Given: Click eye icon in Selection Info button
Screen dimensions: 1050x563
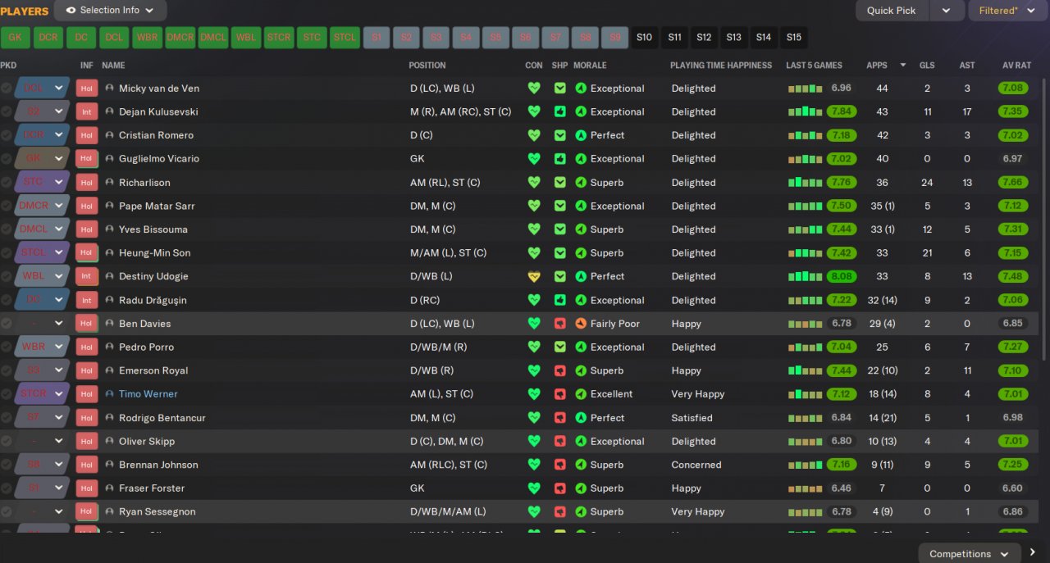Looking at the screenshot, I should 71,11.
